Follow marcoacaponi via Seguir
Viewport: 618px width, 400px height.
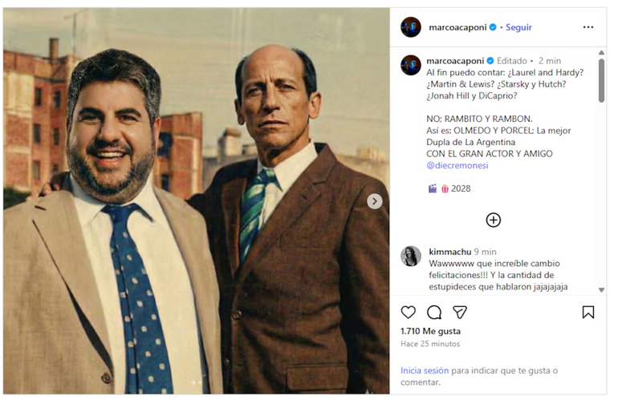coord(518,27)
